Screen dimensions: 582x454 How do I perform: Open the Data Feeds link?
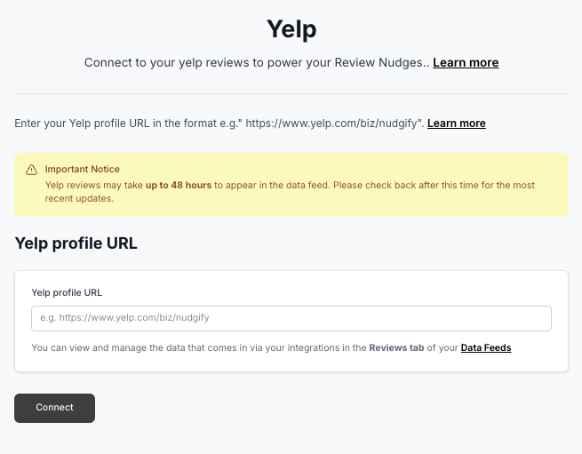tap(485, 348)
